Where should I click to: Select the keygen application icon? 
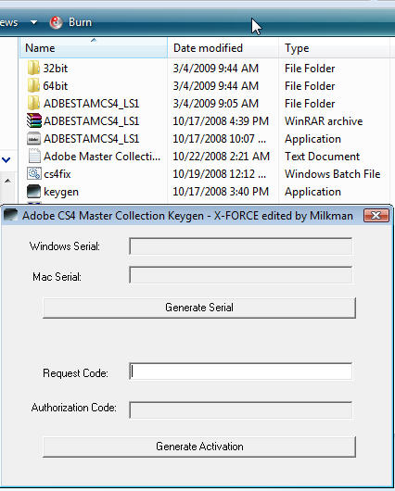tap(34, 192)
